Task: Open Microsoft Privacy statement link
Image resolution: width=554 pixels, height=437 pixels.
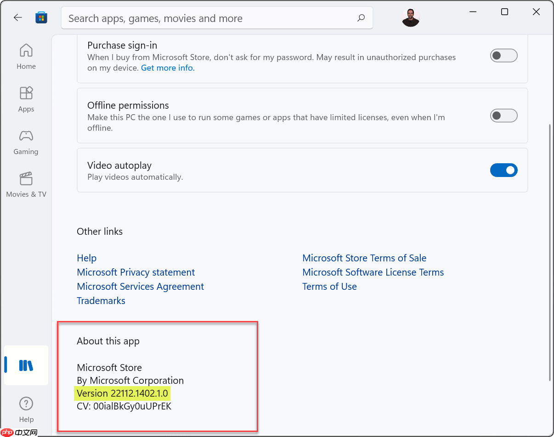Action: (x=136, y=272)
